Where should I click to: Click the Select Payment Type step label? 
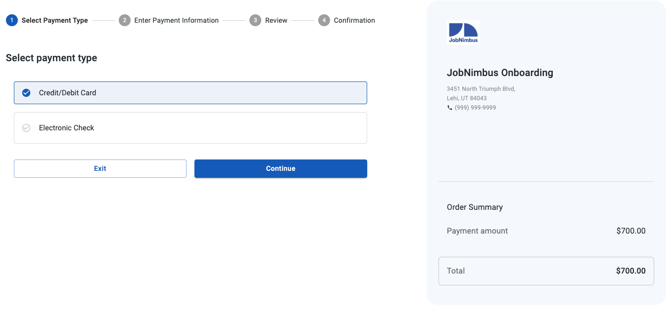(x=54, y=20)
